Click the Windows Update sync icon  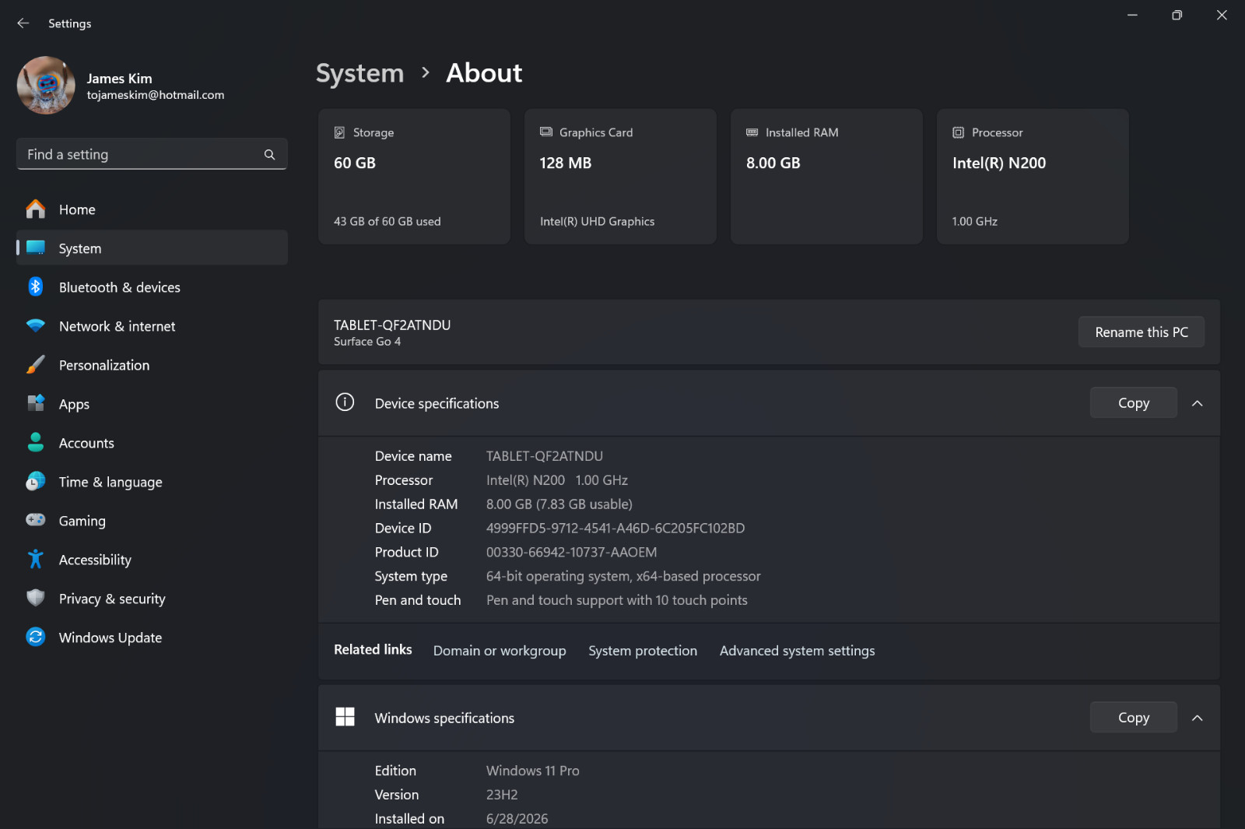[36, 637]
